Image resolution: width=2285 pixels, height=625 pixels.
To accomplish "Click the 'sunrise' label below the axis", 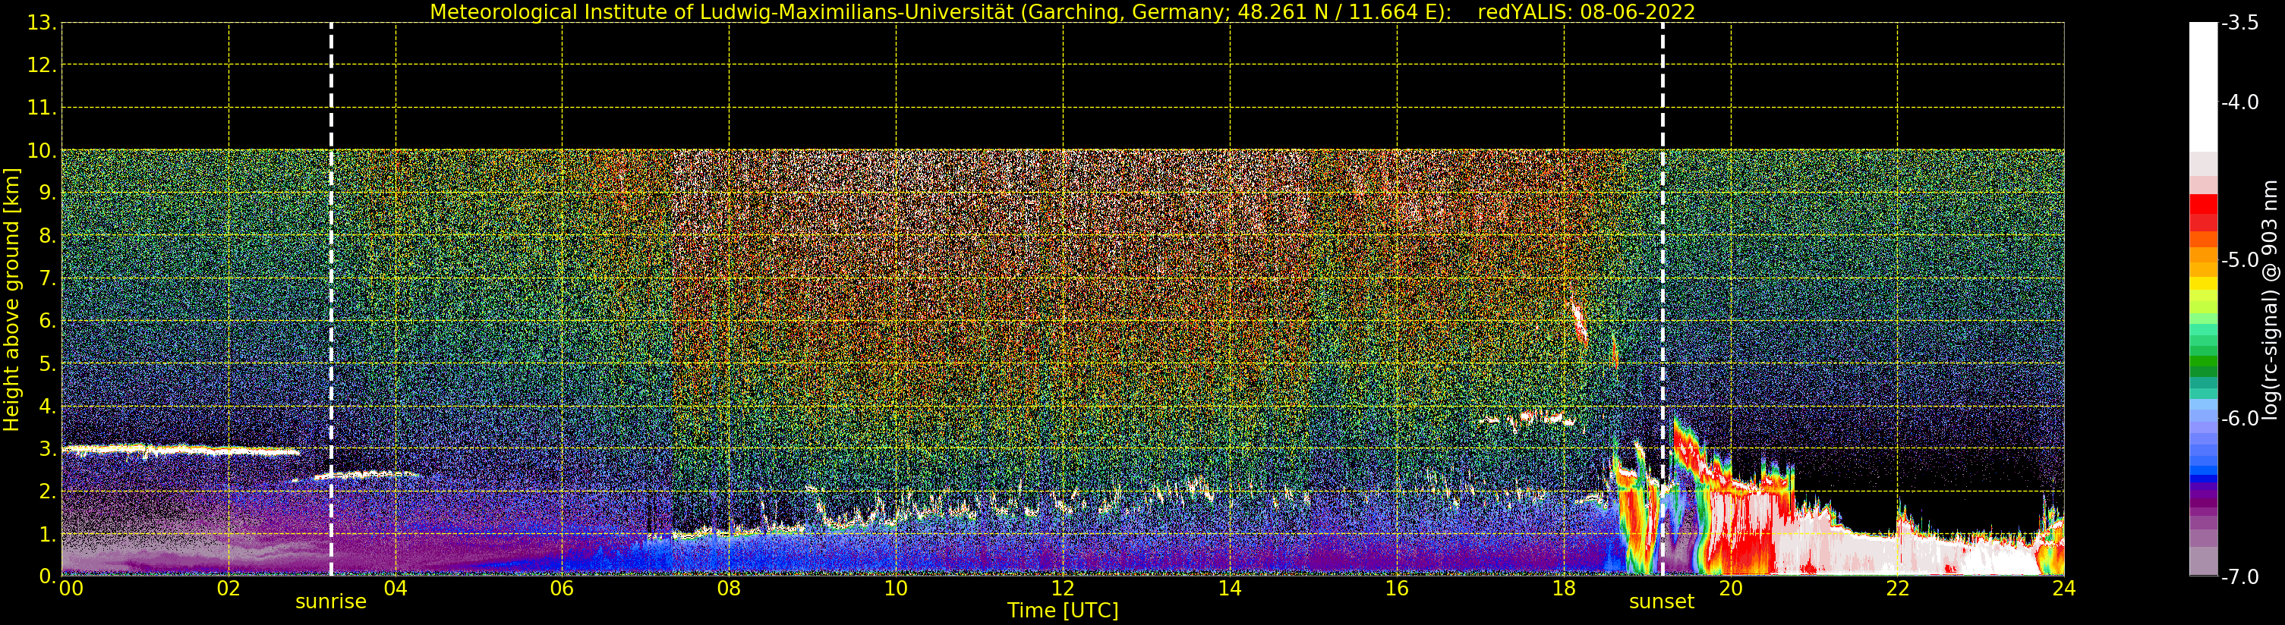I will pos(331,602).
